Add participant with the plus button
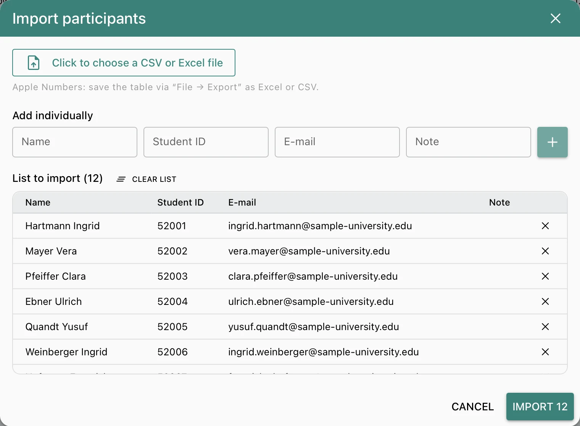The height and width of the screenshot is (426, 580). pyautogui.click(x=553, y=142)
